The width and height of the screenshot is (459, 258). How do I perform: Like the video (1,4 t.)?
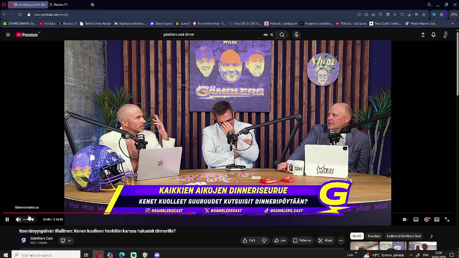(x=249, y=240)
